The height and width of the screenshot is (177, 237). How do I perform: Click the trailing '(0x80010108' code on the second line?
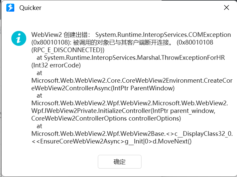tap(195, 42)
